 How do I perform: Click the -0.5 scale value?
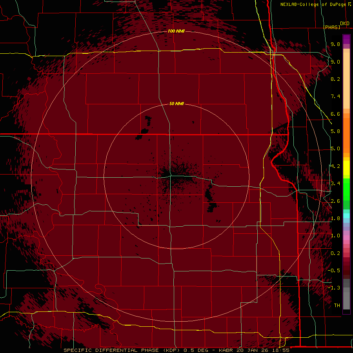[334, 270]
